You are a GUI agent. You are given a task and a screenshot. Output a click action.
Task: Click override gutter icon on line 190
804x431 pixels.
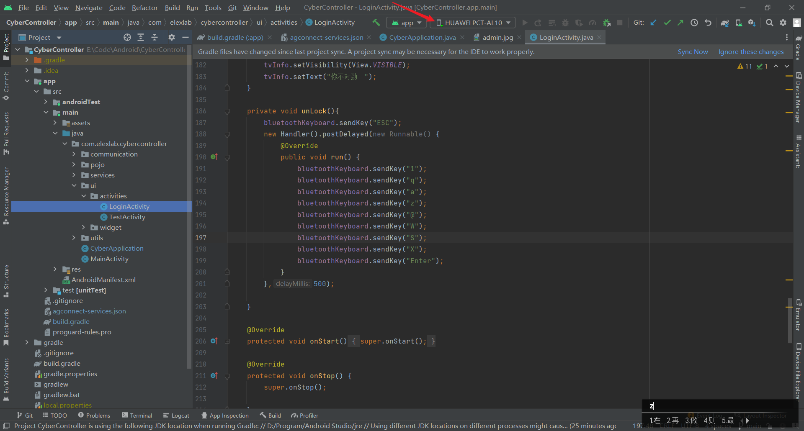click(214, 157)
